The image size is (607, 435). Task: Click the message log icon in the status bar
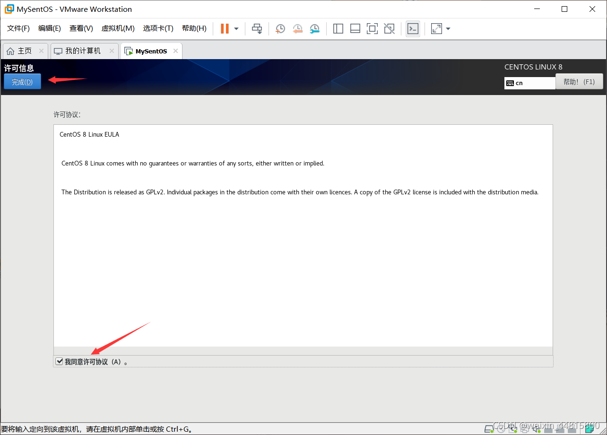[589, 429]
